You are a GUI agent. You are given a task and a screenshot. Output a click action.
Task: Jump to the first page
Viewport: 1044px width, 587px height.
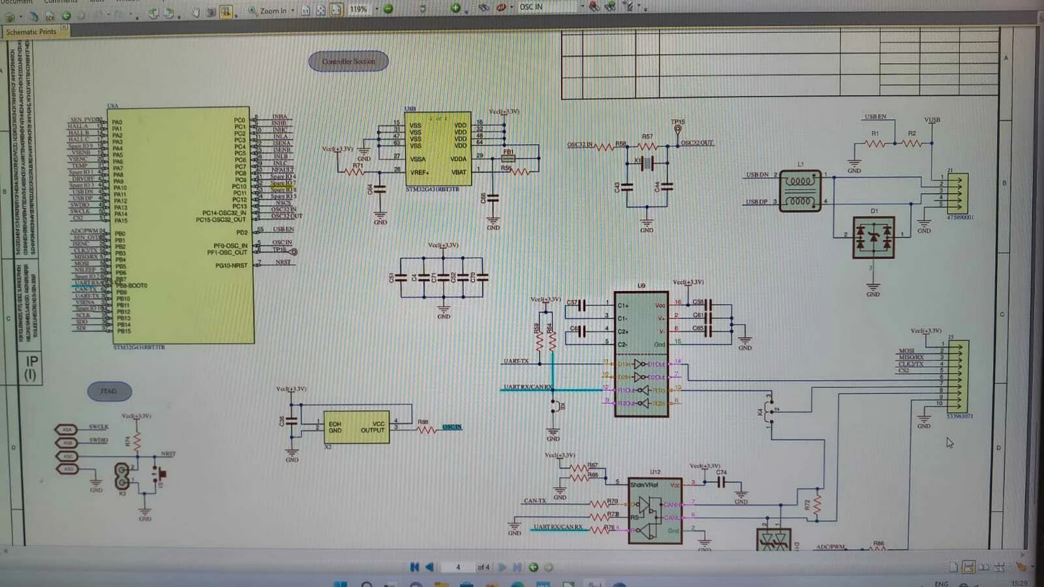click(414, 567)
